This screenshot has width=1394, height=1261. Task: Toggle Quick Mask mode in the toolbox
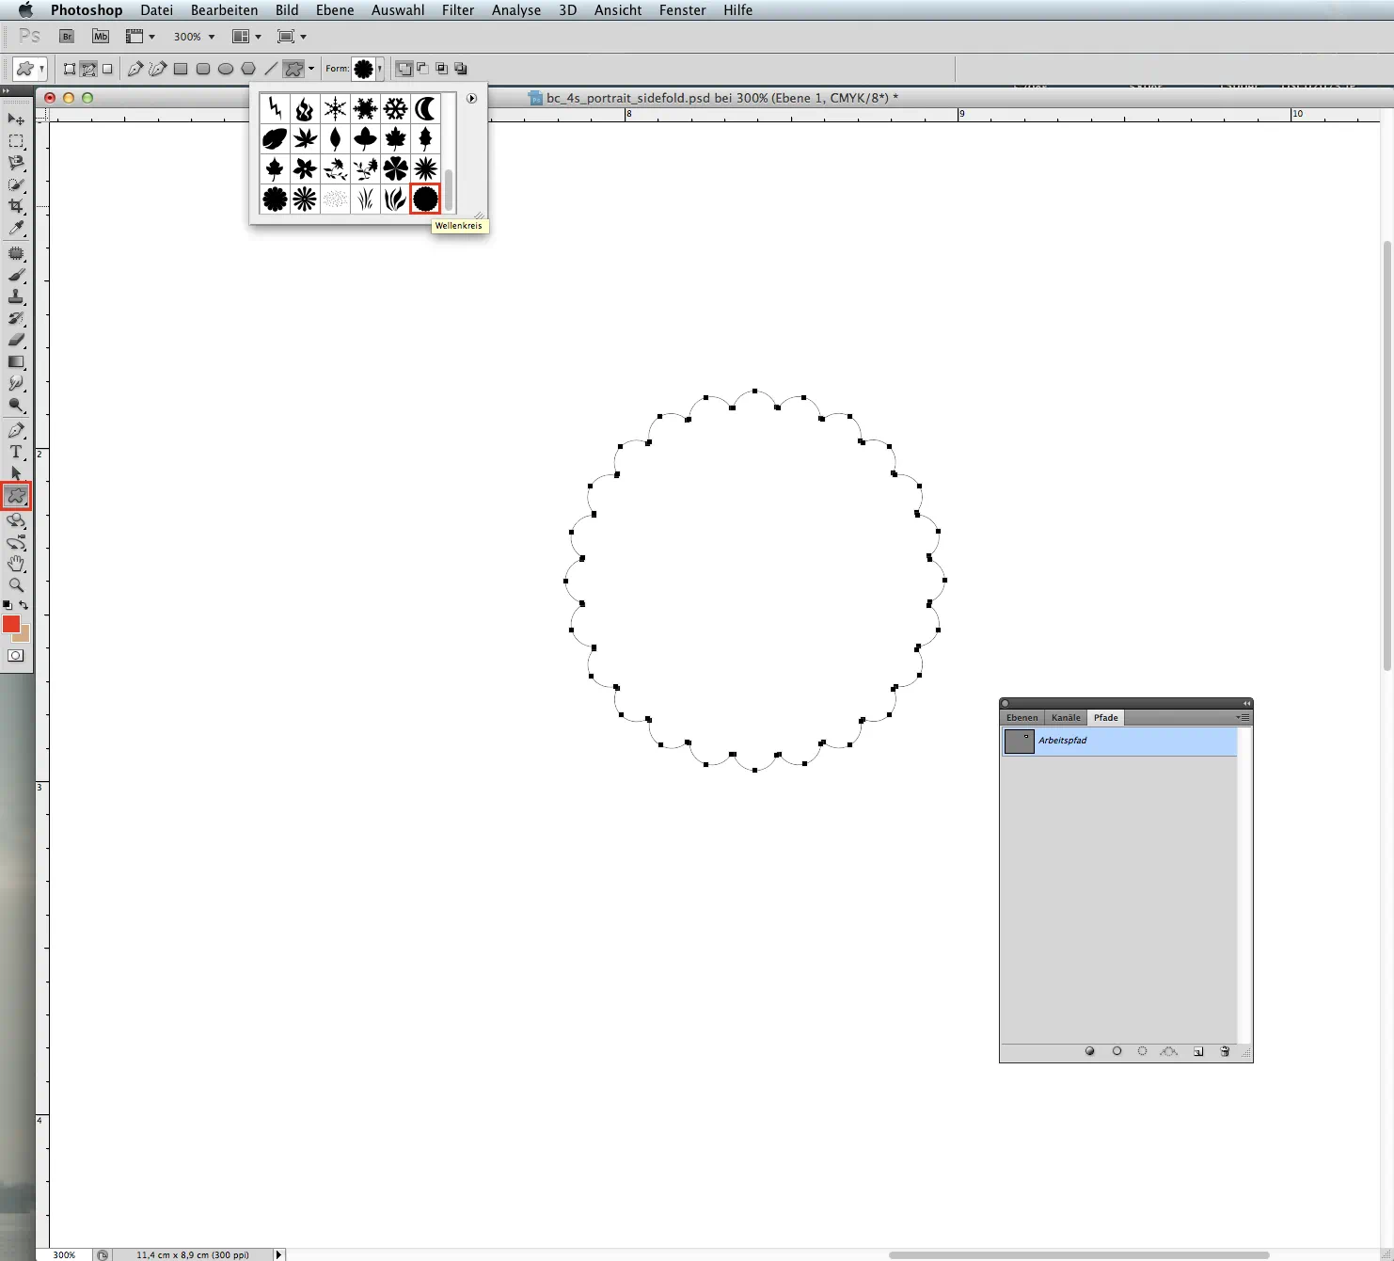[16, 656]
